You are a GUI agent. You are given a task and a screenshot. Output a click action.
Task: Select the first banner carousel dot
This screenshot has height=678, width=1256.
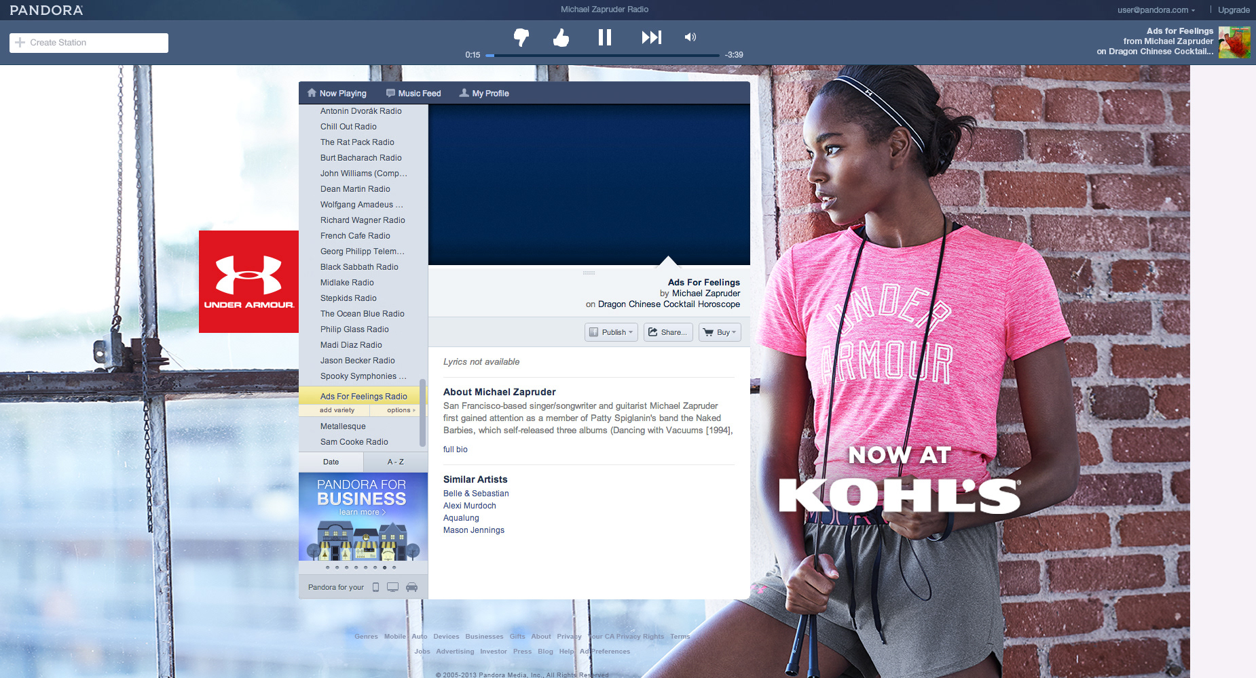point(327,567)
